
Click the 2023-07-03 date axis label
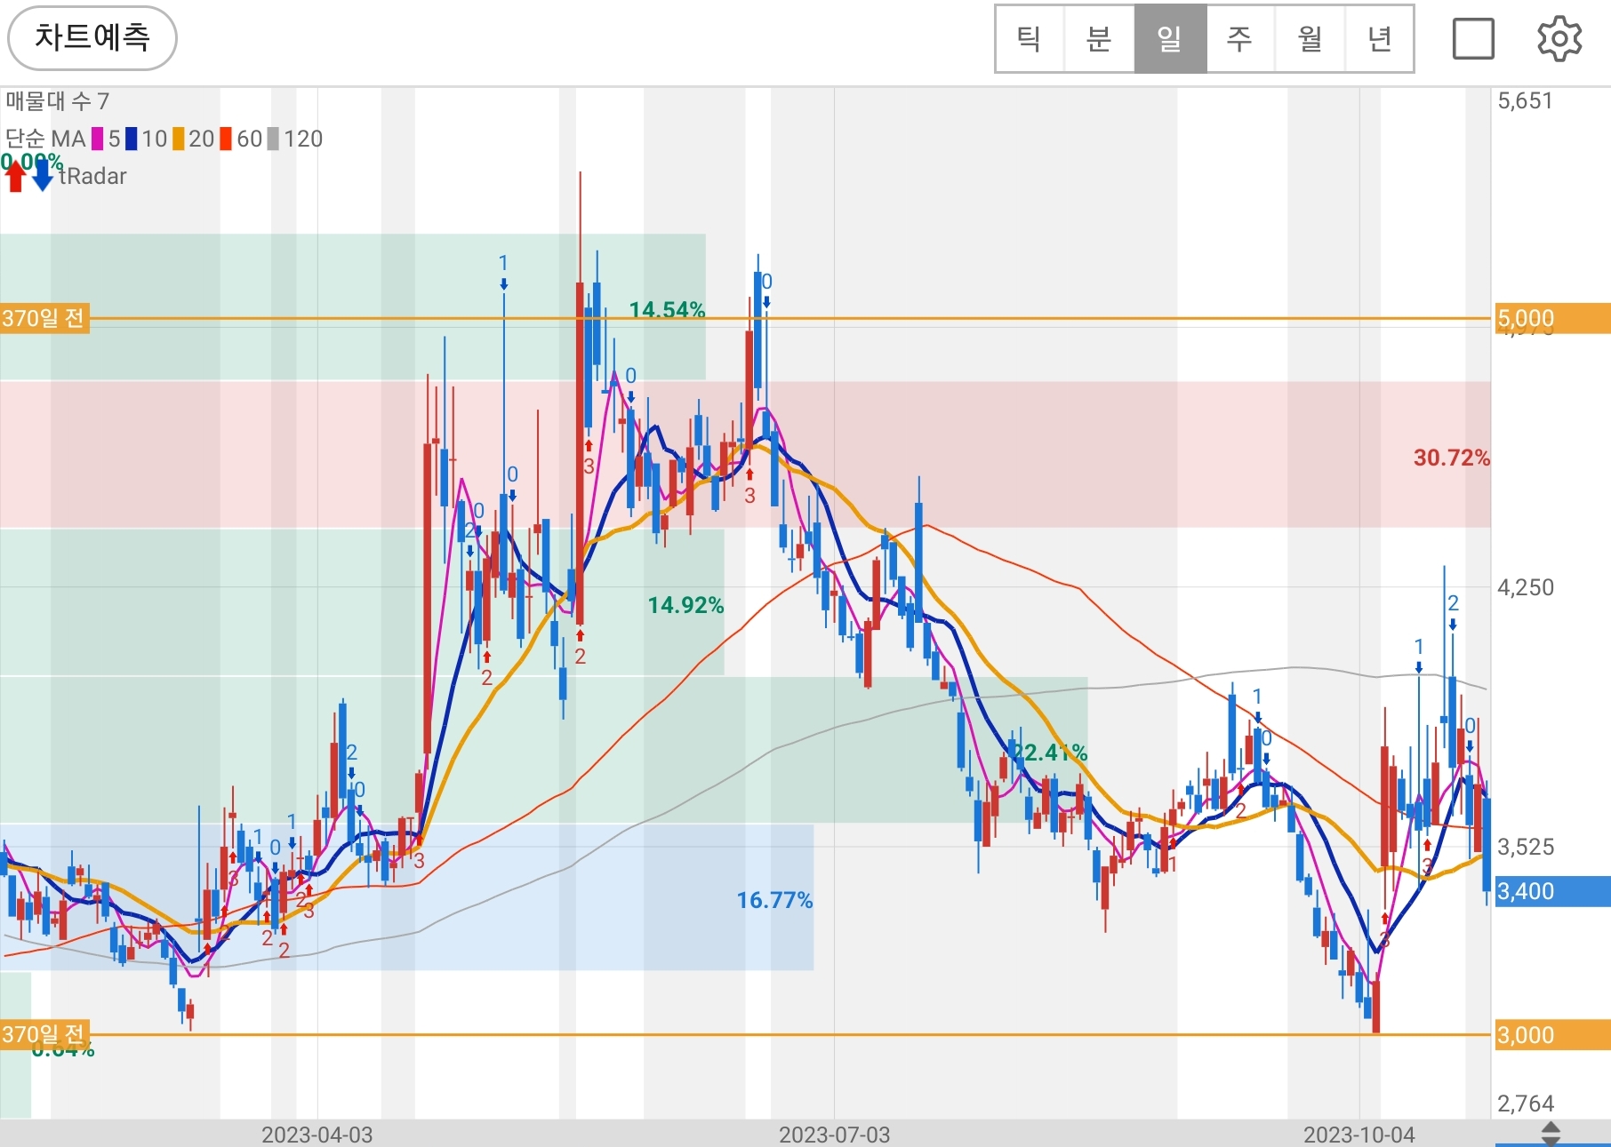click(834, 1135)
